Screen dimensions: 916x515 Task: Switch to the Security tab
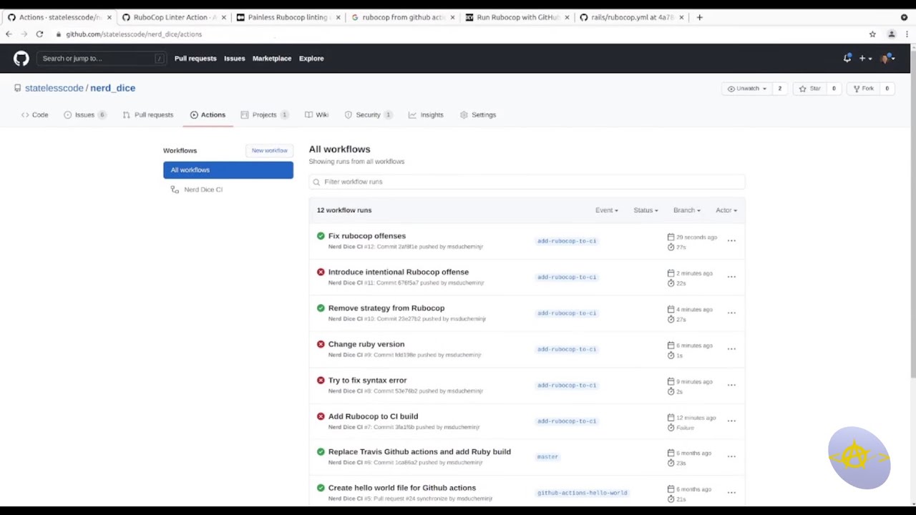[x=368, y=114]
